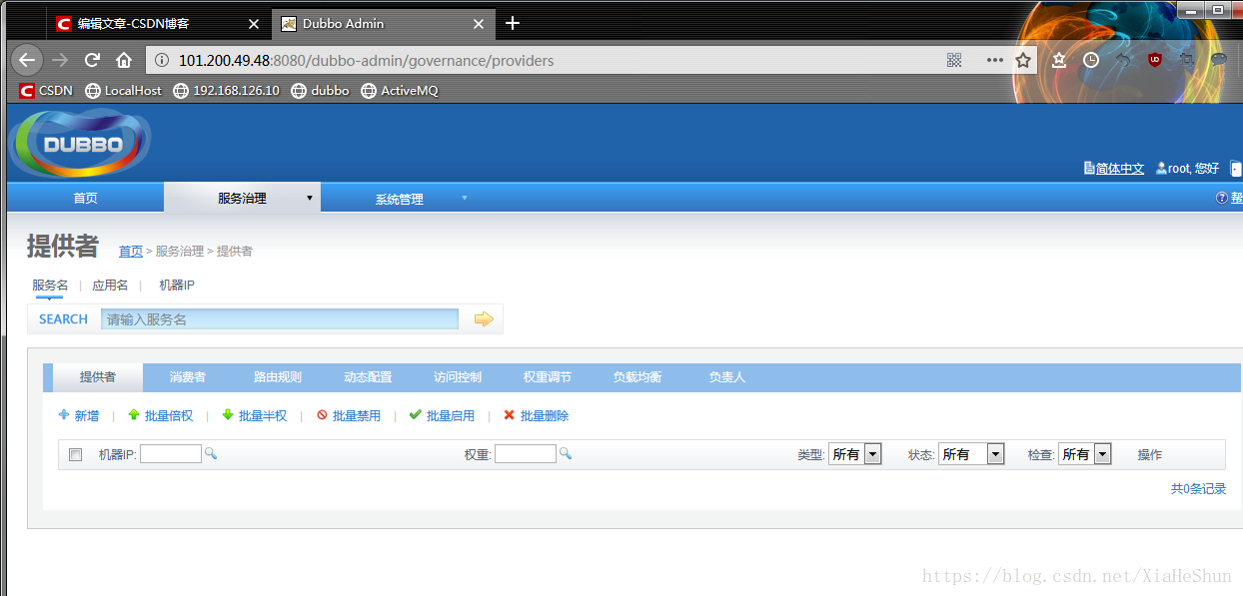Click 新增 to add a provider
1243x596 pixels.
pyautogui.click(x=79, y=415)
